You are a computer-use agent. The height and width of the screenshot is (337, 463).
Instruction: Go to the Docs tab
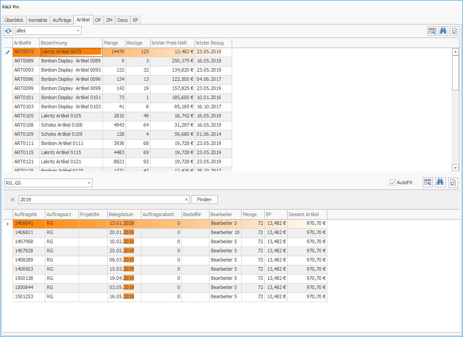[123, 20]
